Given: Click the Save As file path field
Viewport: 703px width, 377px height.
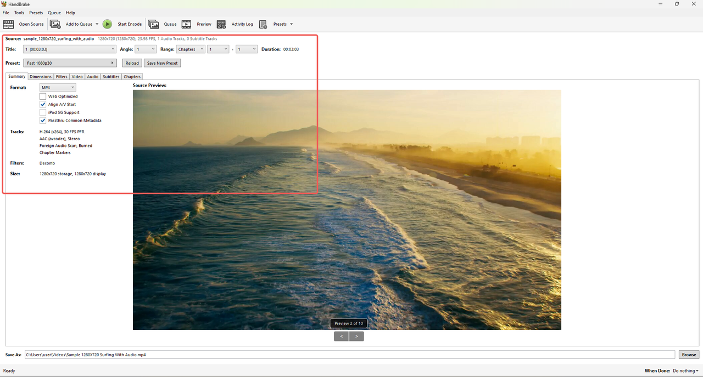Looking at the screenshot, I should tap(349, 355).
